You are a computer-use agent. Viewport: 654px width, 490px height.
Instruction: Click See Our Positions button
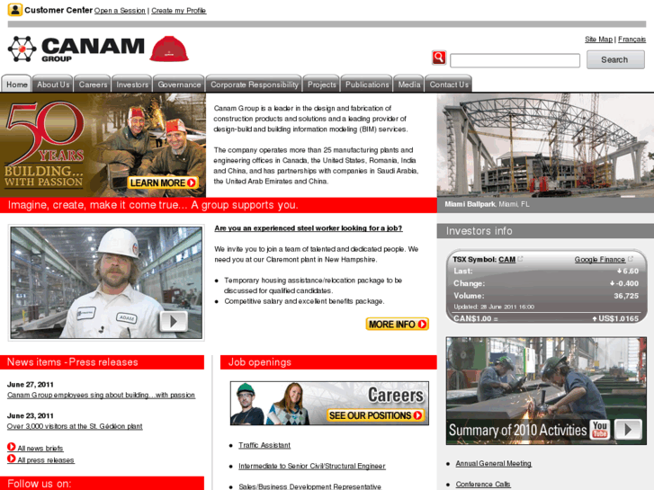375,415
